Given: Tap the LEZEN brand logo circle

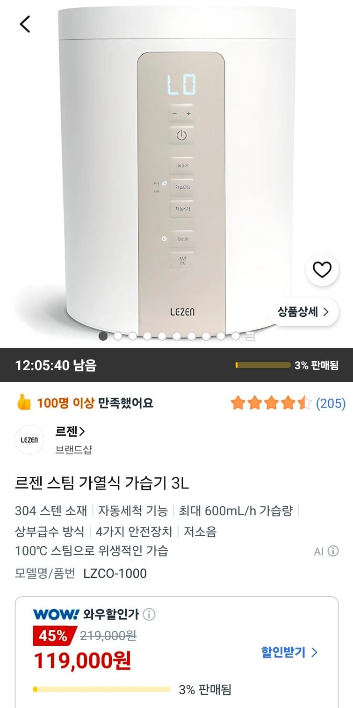Looking at the screenshot, I should pos(29,440).
